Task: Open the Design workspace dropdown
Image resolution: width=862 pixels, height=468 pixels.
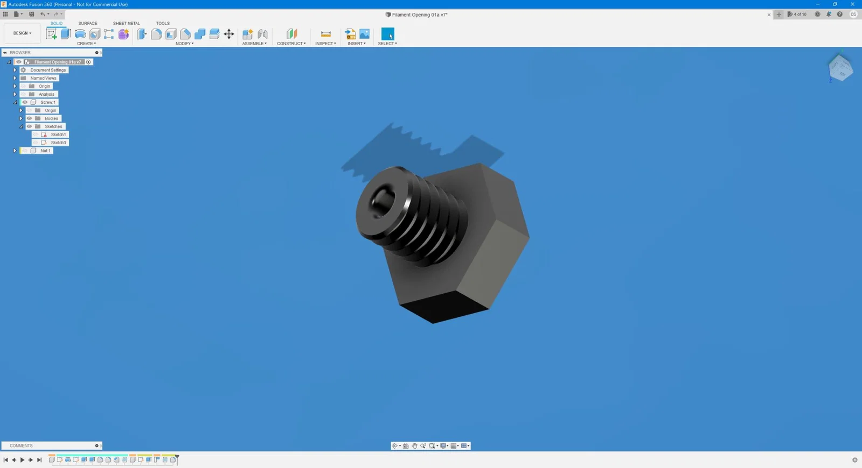Action: point(22,33)
